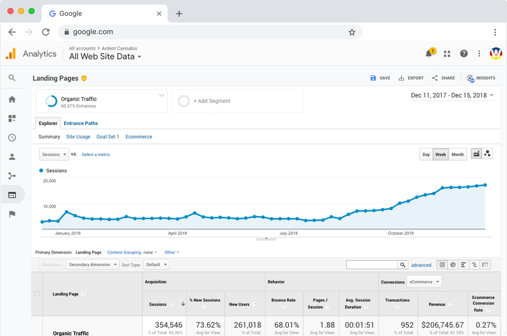Open Home in the left sidebar

pyautogui.click(x=12, y=99)
